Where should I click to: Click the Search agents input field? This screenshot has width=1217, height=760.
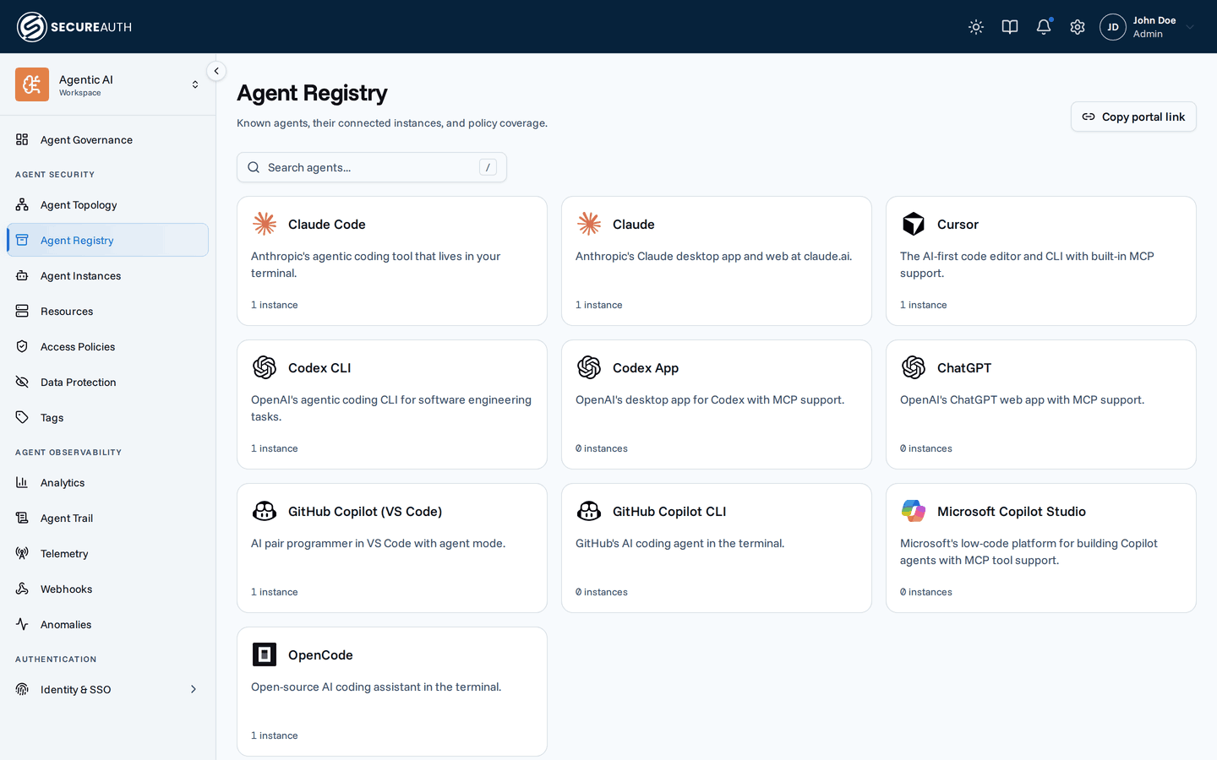pyautogui.click(x=372, y=167)
